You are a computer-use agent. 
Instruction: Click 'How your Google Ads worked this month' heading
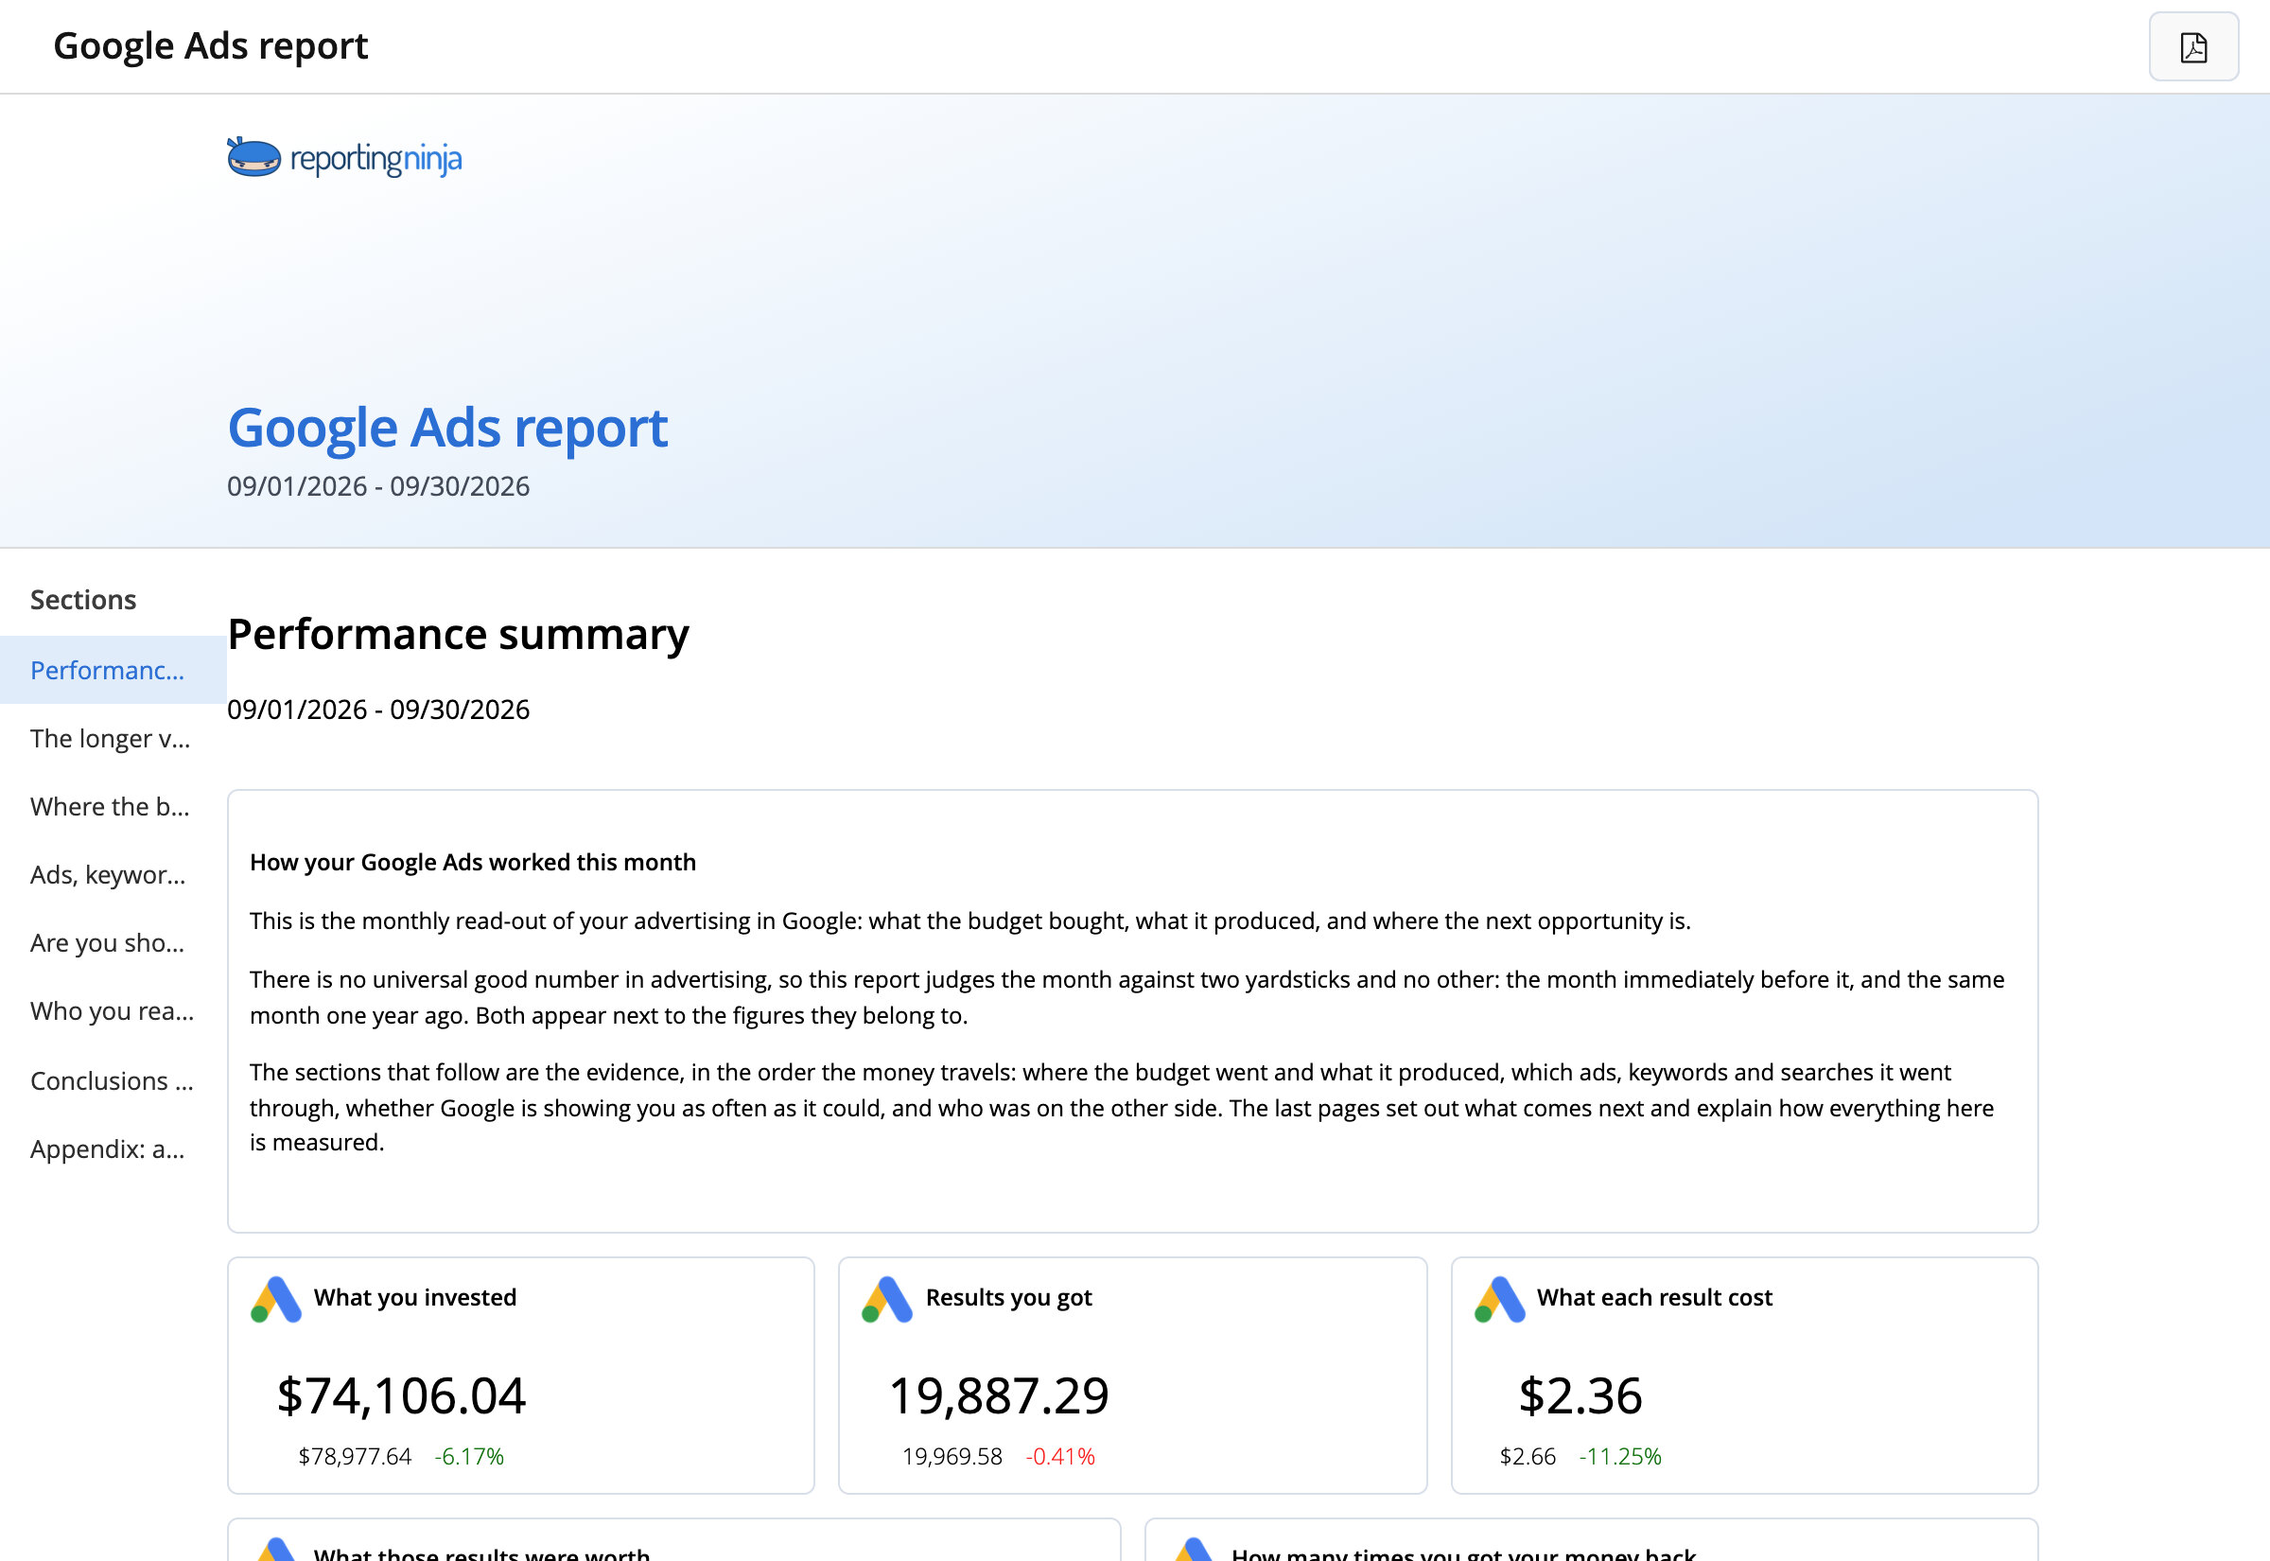click(x=472, y=863)
